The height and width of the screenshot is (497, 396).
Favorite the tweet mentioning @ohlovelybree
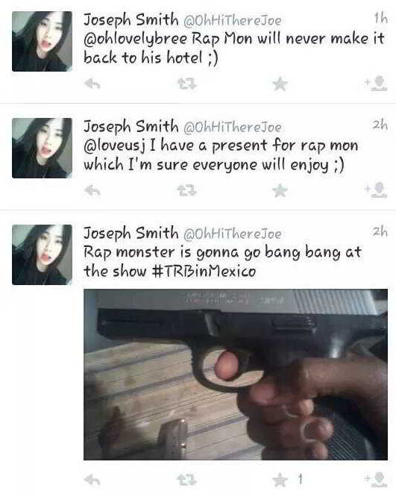pyautogui.click(x=280, y=84)
